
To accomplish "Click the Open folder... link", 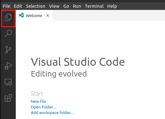I will pyautogui.click(x=43, y=107).
